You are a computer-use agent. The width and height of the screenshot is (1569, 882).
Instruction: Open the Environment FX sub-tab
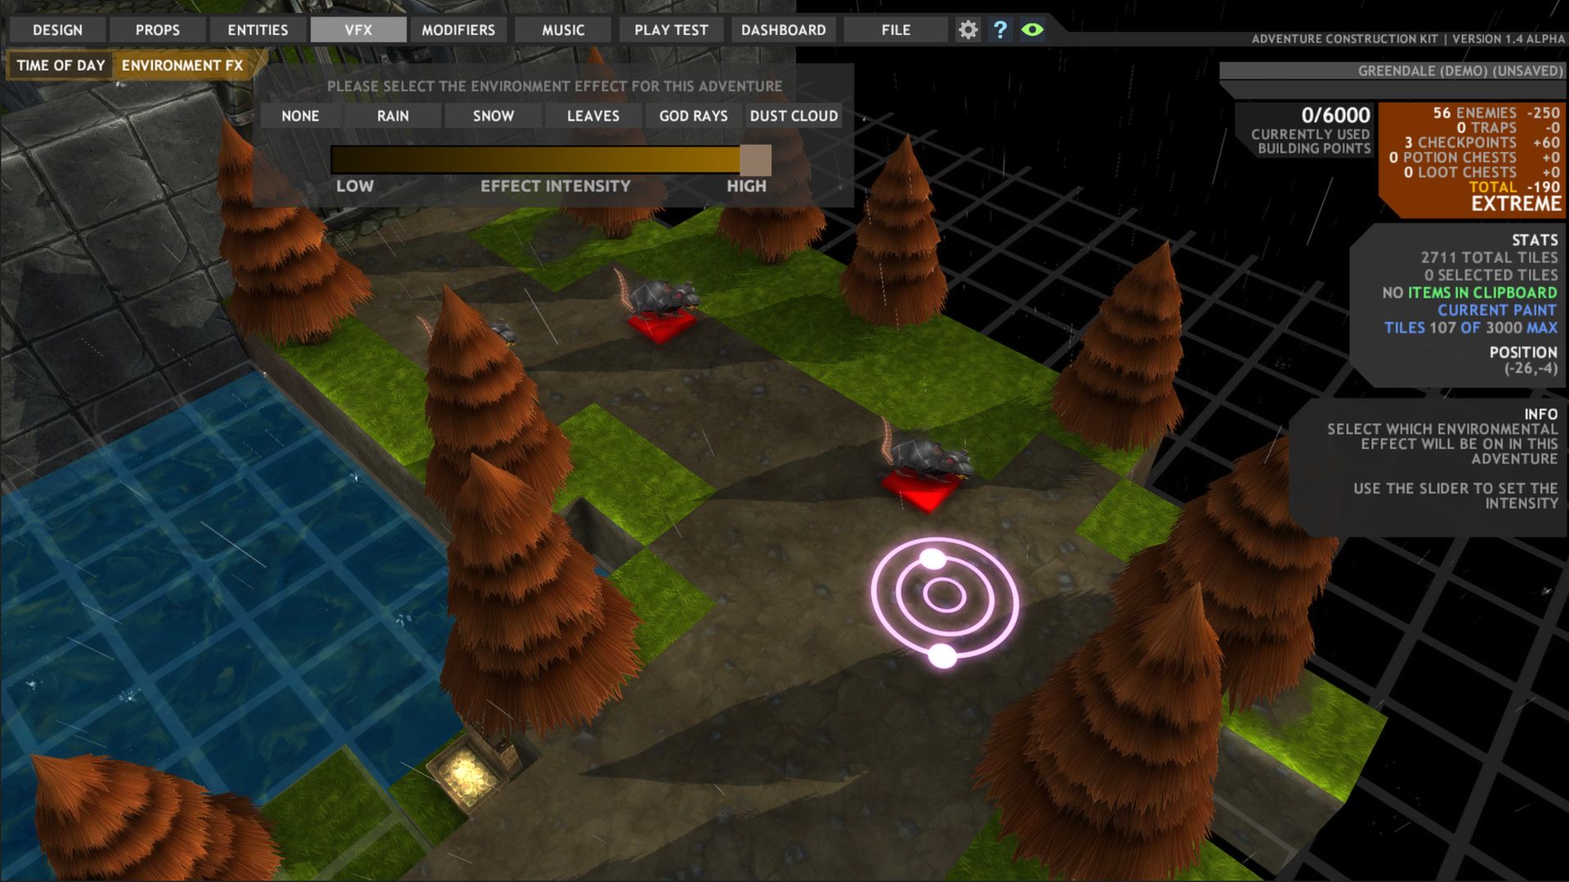coord(182,65)
